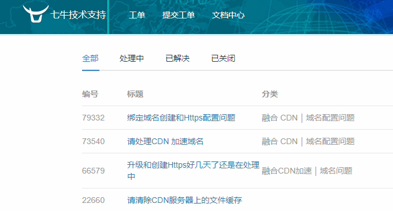Show the 已关闭 tickets tab
Image resolution: width=393 pixels, height=211 pixels.
(x=223, y=58)
